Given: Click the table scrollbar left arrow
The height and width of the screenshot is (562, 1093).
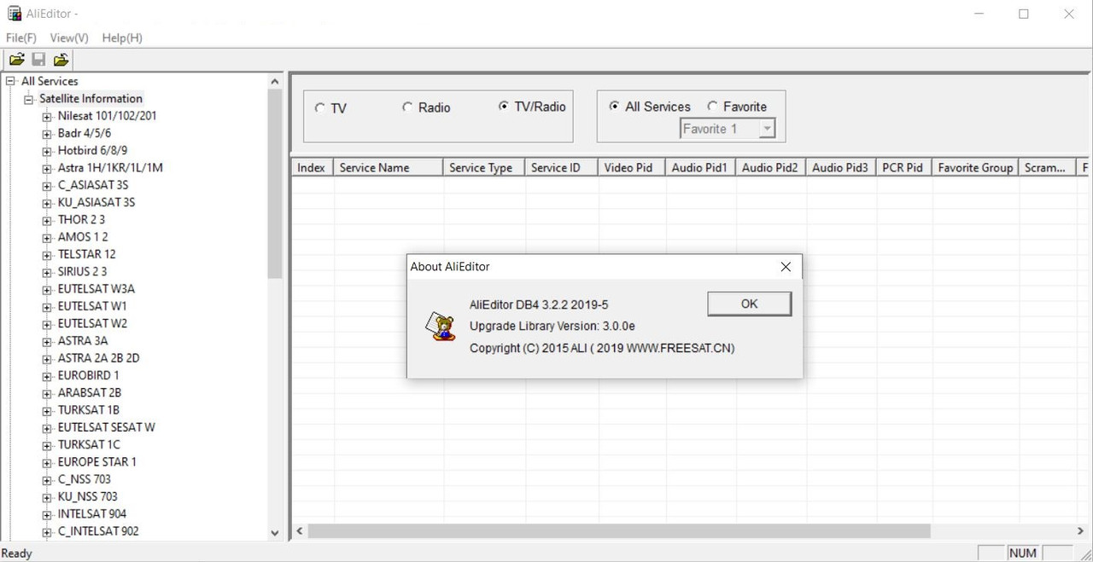Looking at the screenshot, I should tap(300, 531).
